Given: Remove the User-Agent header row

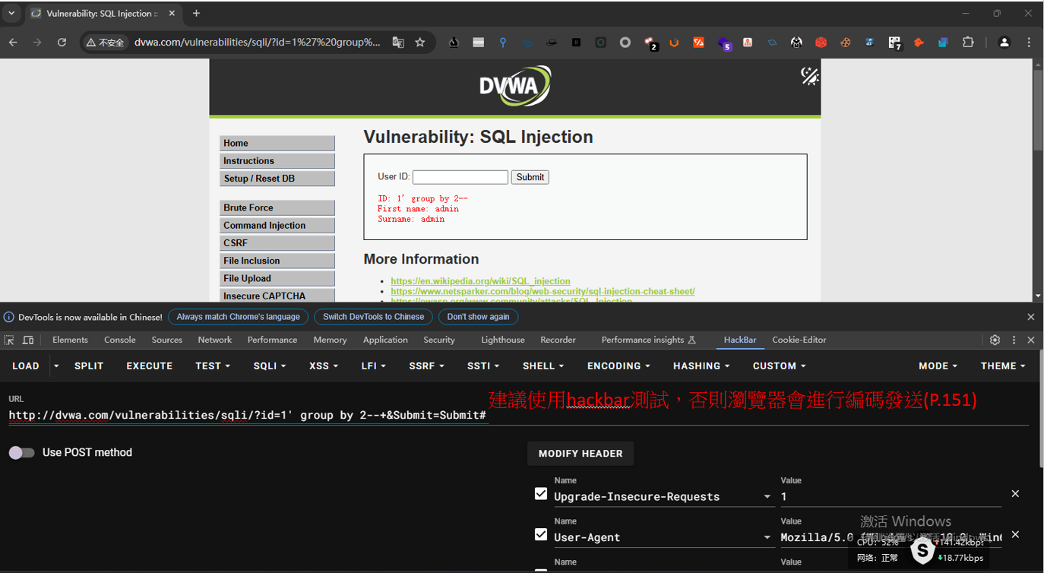Looking at the screenshot, I should coord(1015,535).
